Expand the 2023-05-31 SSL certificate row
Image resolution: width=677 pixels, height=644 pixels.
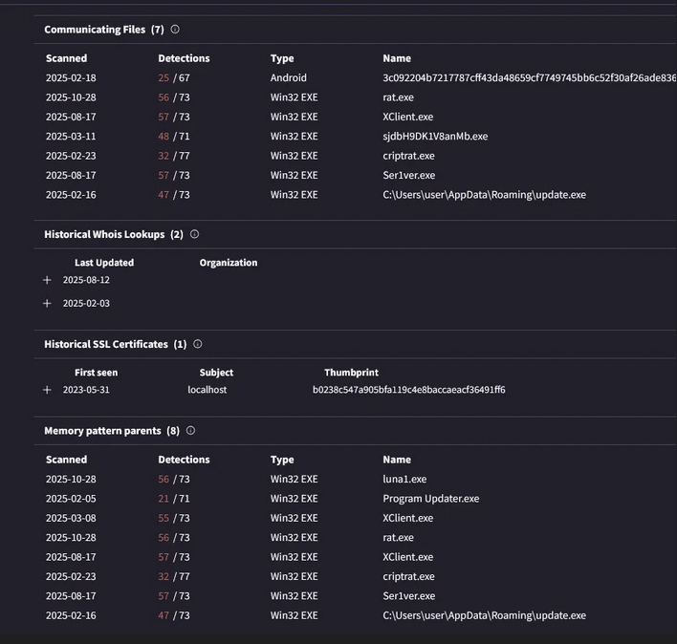pos(47,390)
